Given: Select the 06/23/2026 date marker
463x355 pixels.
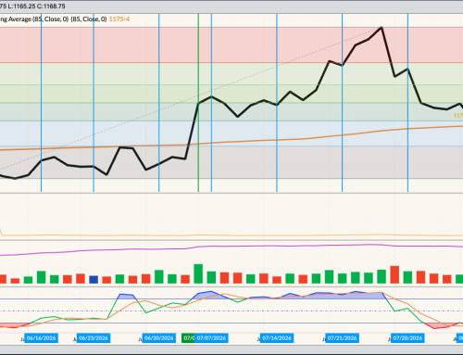Looking at the screenshot, I should (94, 338).
